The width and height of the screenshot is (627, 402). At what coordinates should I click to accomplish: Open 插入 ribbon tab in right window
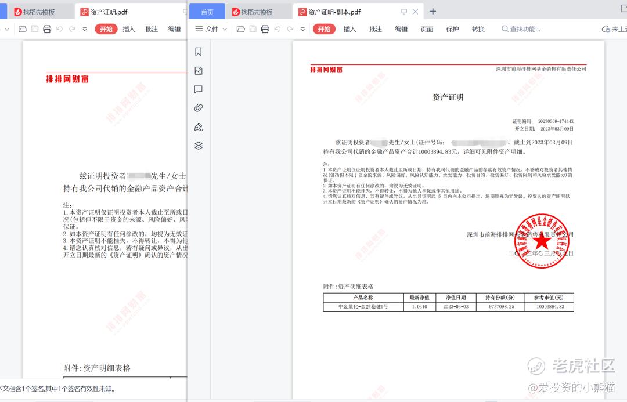pyautogui.click(x=350, y=29)
